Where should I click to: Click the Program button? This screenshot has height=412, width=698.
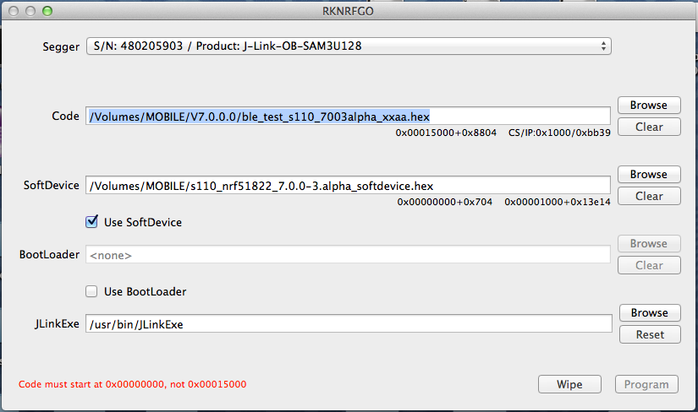pyautogui.click(x=646, y=384)
